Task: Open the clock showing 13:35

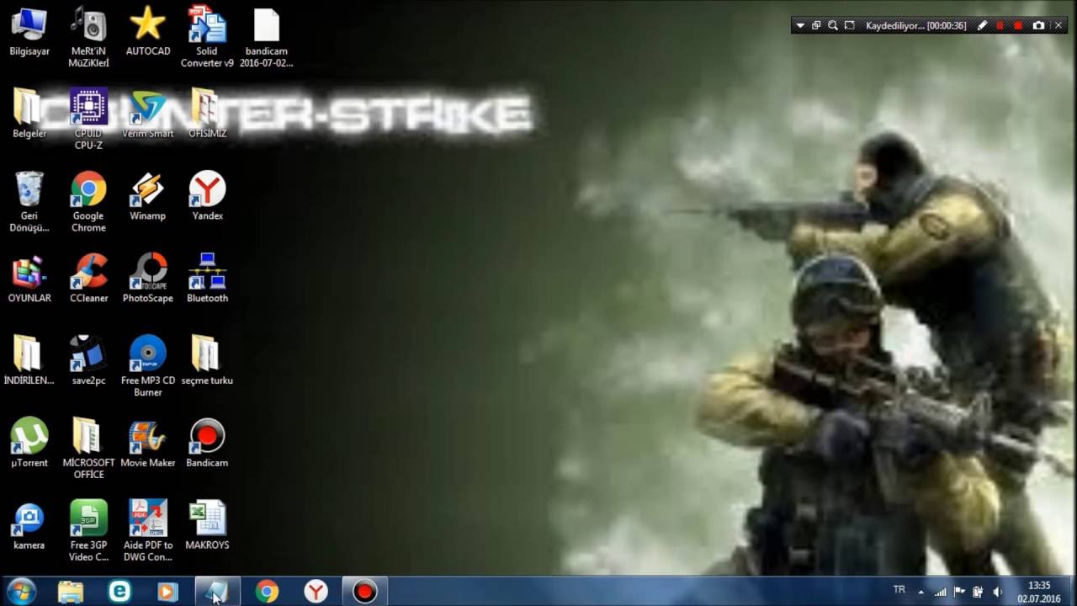Action: pyautogui.click(x=1039, y=592)
